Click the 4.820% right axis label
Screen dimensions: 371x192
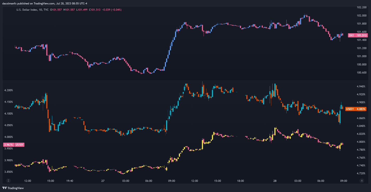tap(361, 134)
